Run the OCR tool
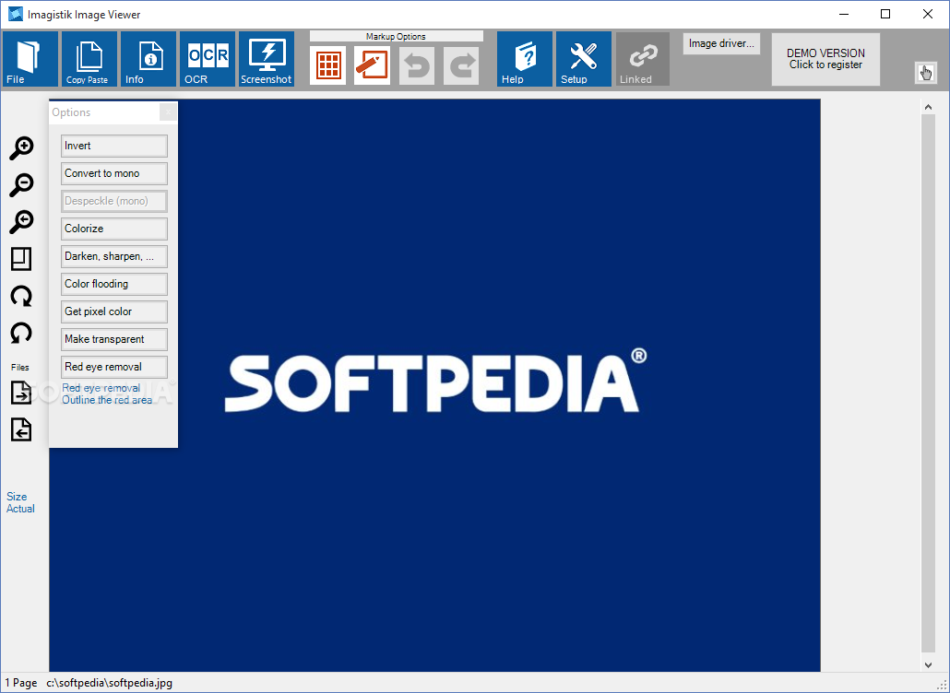 [208, 59]
